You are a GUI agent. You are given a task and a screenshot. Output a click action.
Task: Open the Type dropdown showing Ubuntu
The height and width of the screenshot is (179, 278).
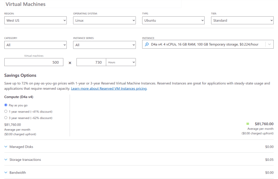pyautogui.click(x=173, y=20)
